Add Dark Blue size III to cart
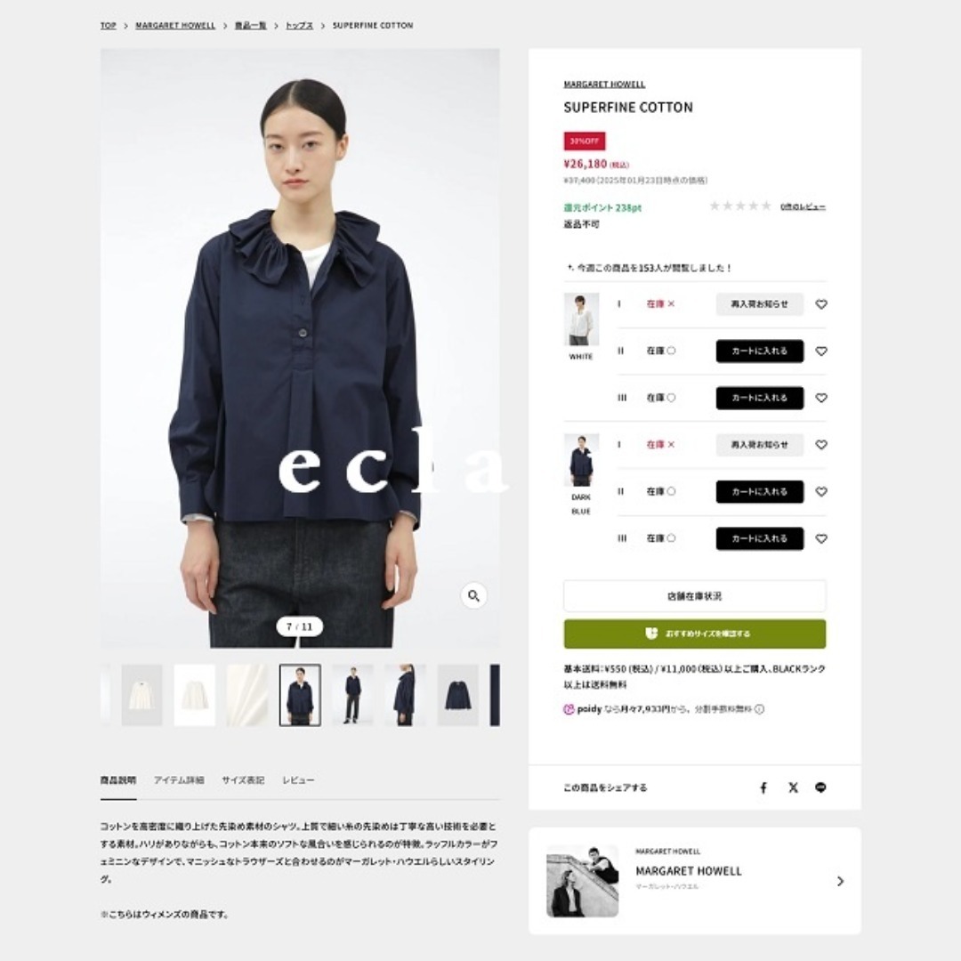 tap(759, 538)
